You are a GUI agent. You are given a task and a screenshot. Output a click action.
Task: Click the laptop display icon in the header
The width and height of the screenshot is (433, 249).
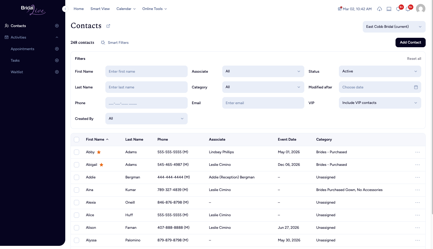pyautogui.click(x=389, y=9)
